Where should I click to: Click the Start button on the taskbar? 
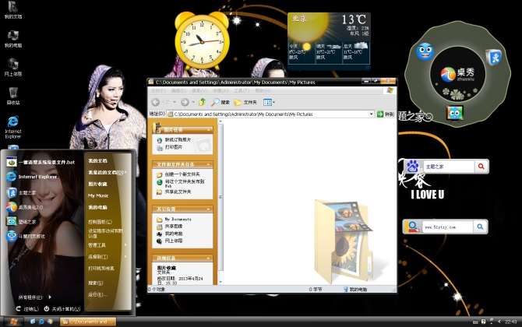tap(14, 322)
